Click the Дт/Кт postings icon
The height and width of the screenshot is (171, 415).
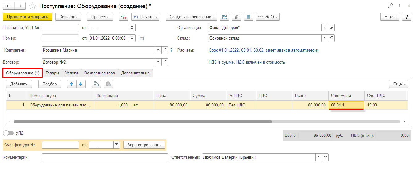124,17
